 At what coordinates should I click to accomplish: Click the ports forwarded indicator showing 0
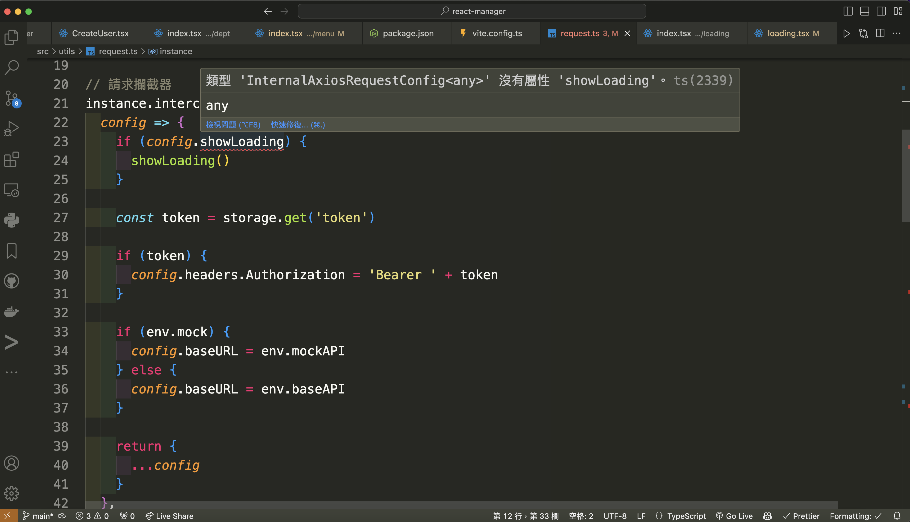(127, 516)
